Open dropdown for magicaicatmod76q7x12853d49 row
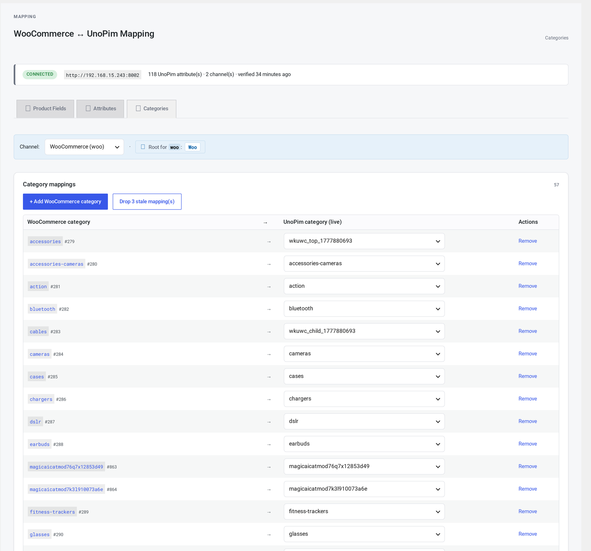 coord(364,466)
